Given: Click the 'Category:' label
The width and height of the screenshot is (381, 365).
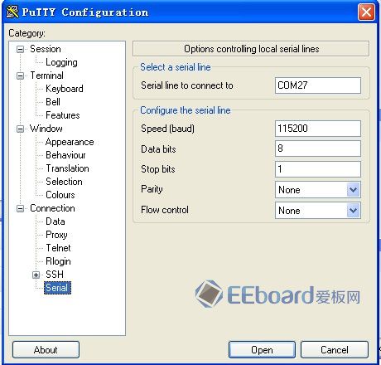Looking at the screenshot, I should (x=27, y=33).
